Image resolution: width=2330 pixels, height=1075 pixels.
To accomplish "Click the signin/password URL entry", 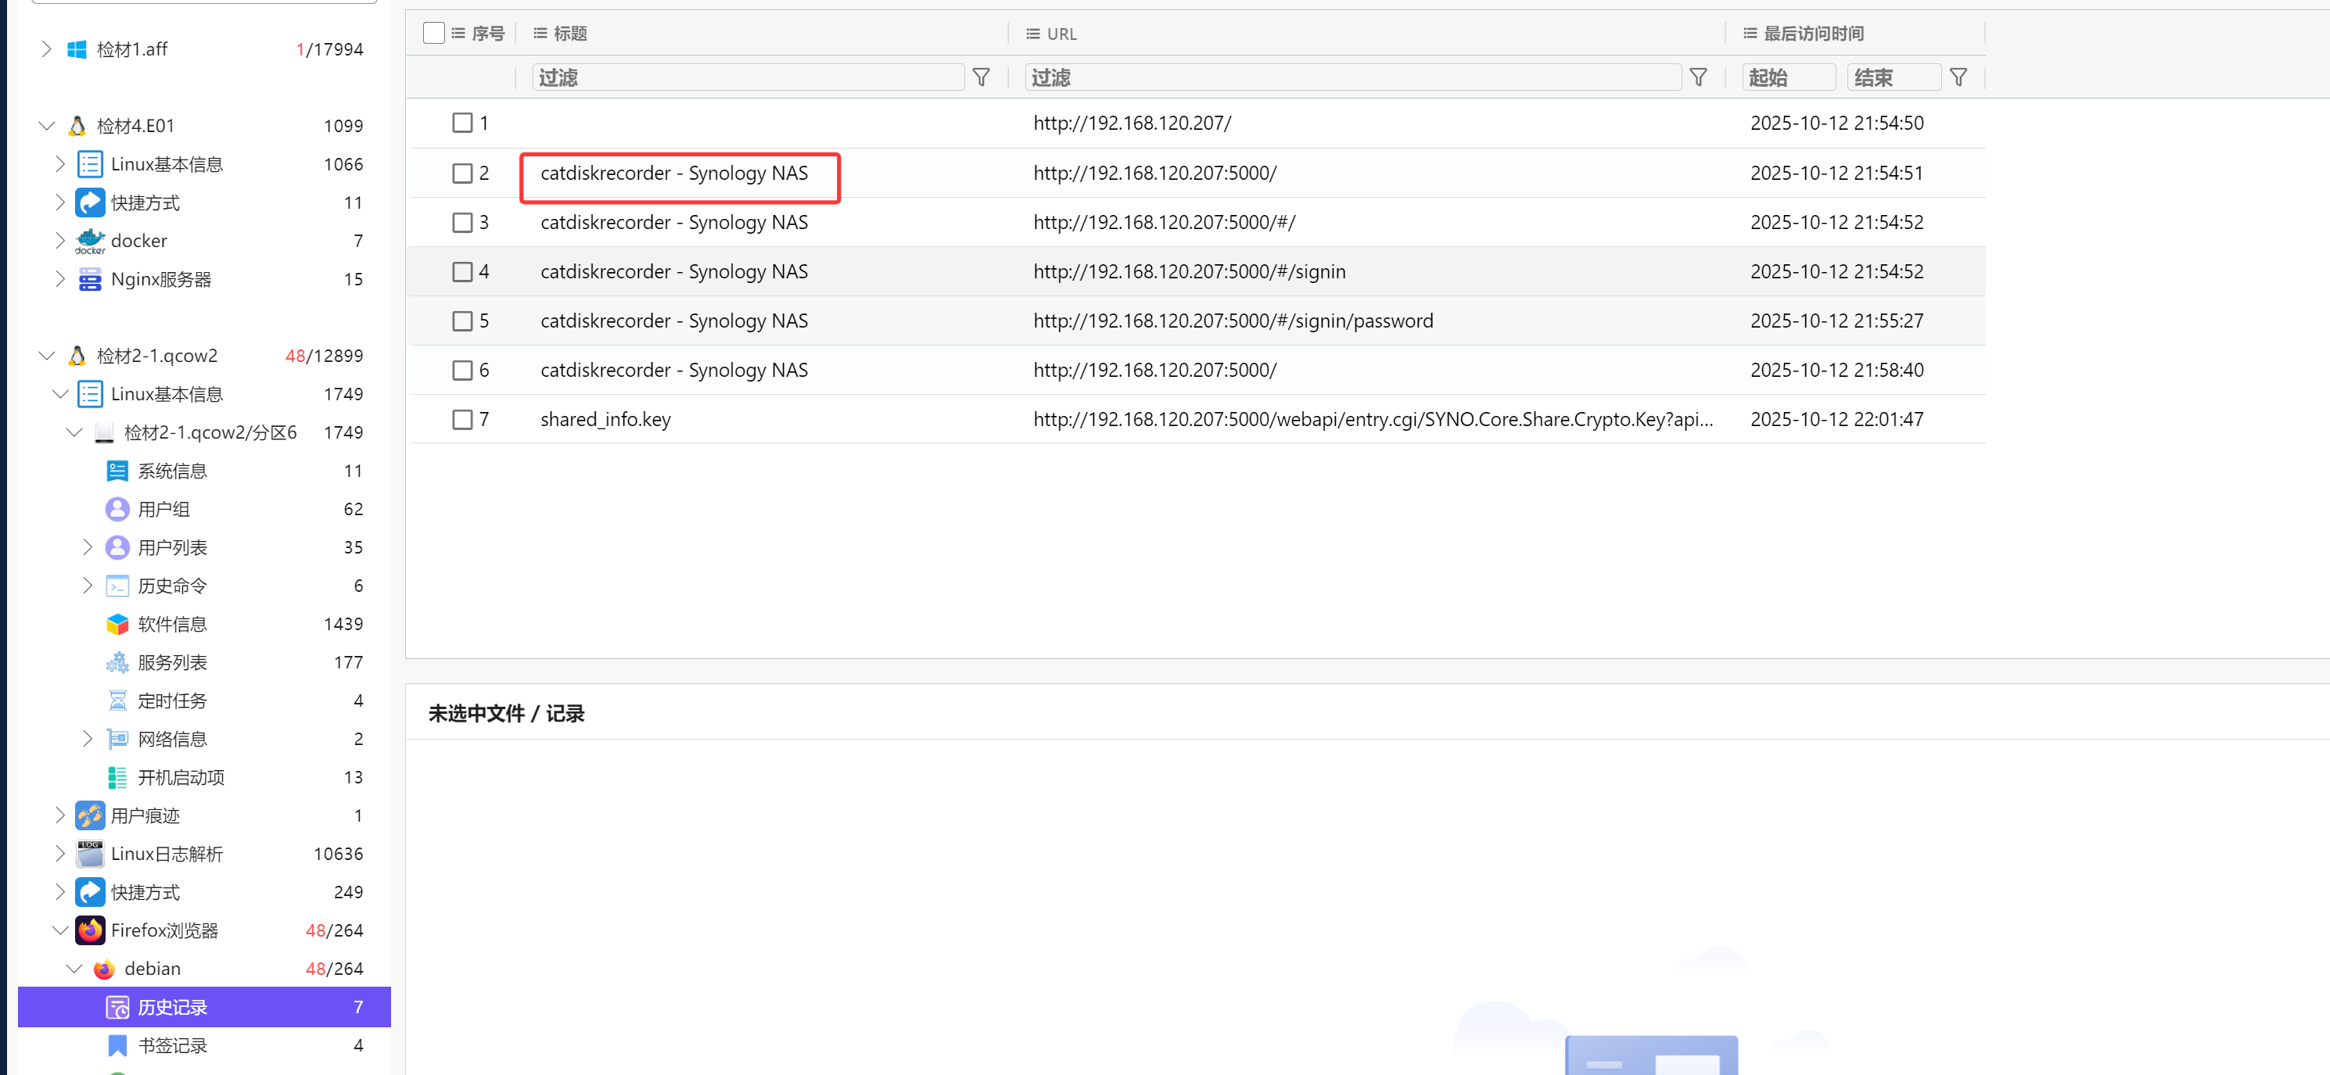I will click(x=1233, y=321).
